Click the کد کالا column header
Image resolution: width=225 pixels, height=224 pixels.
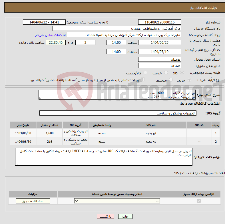coord(199,125)
